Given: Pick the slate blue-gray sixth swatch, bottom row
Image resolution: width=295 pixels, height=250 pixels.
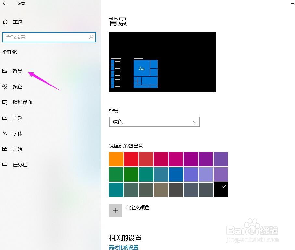Looking at the screenshot, I should (191, 190).
